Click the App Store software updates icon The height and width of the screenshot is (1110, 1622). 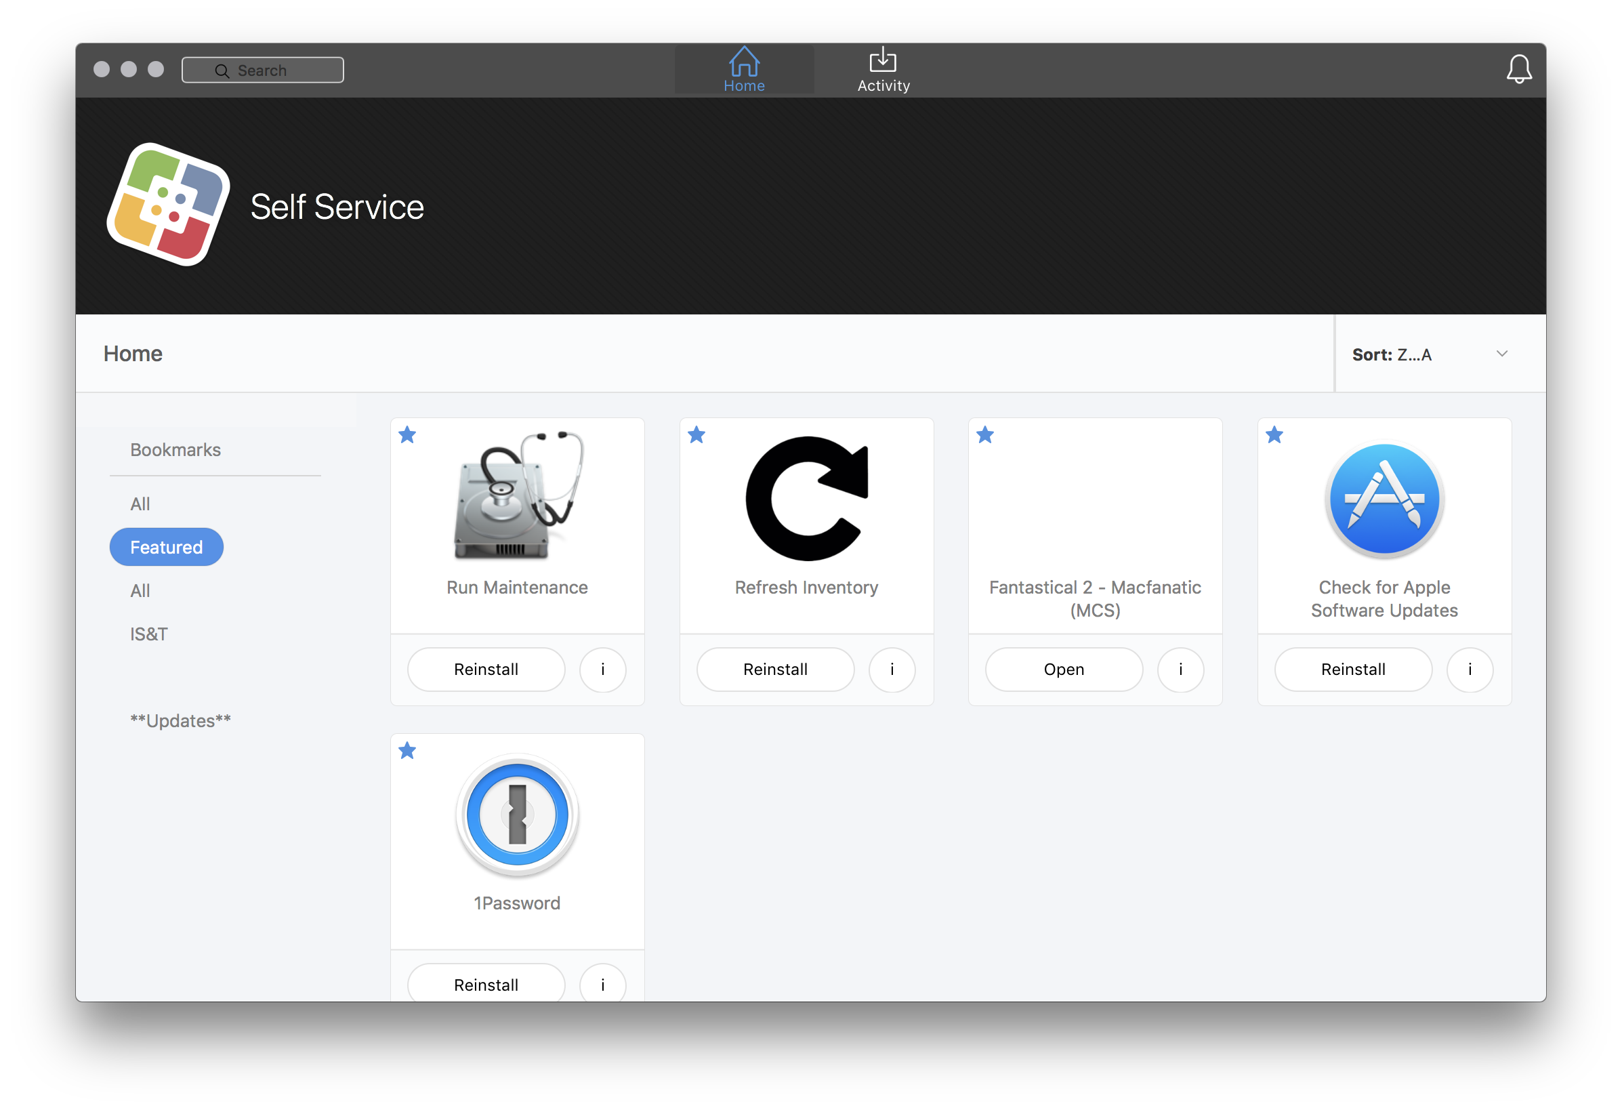[1384, 500]
